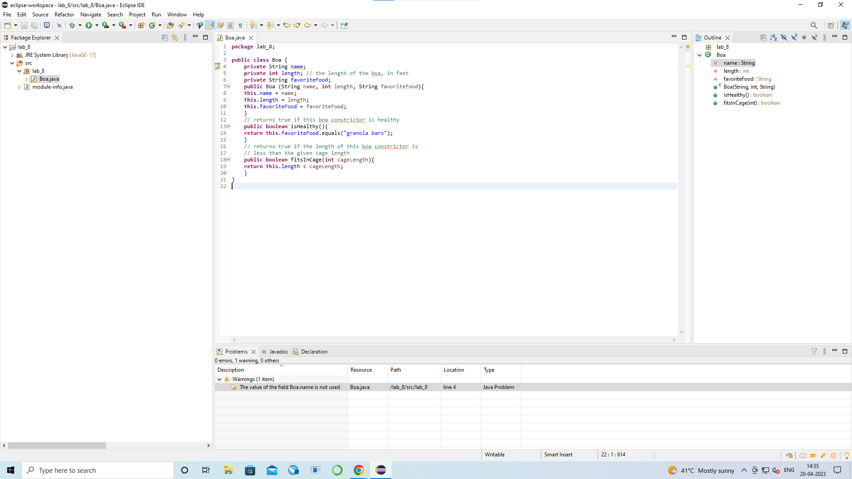The height and width of the screenshot is (479, 852).
Task: Click the Save disk icon
Action: point(24,25)
